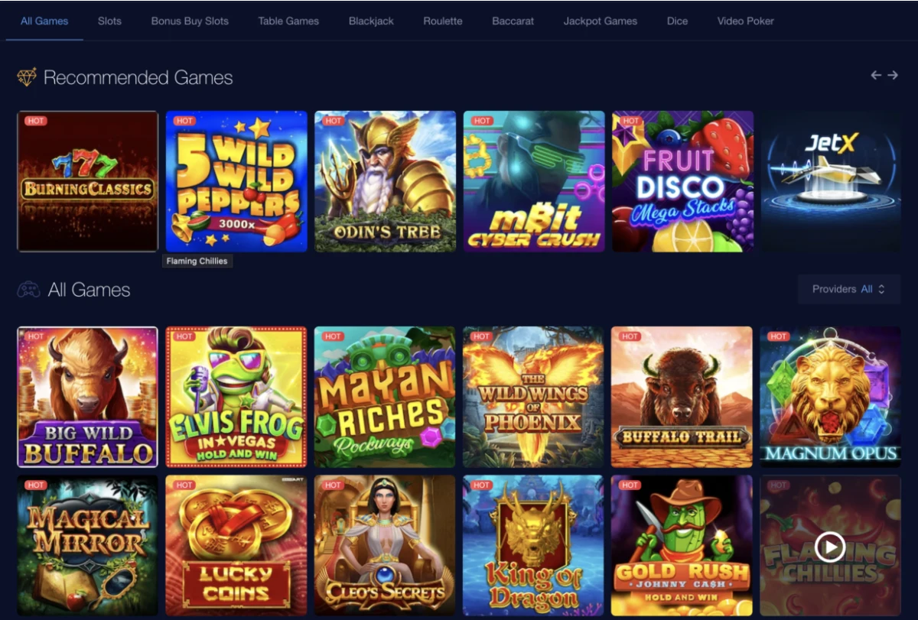
Task: Open the Providers All dropdown
Action: (x=848, y=289)
